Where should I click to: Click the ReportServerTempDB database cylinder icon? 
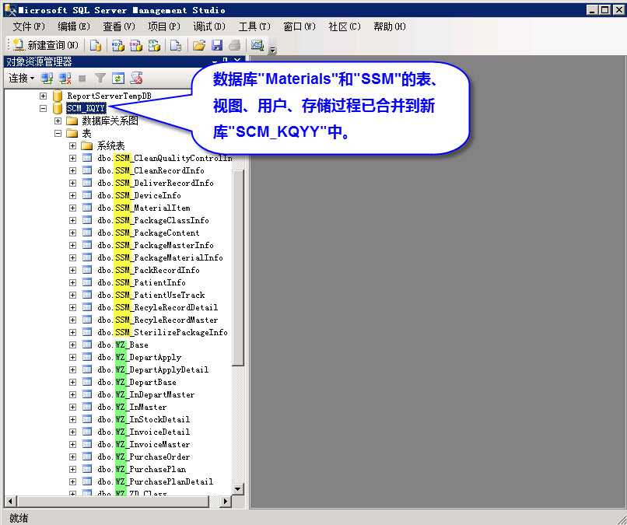[58, 96]
